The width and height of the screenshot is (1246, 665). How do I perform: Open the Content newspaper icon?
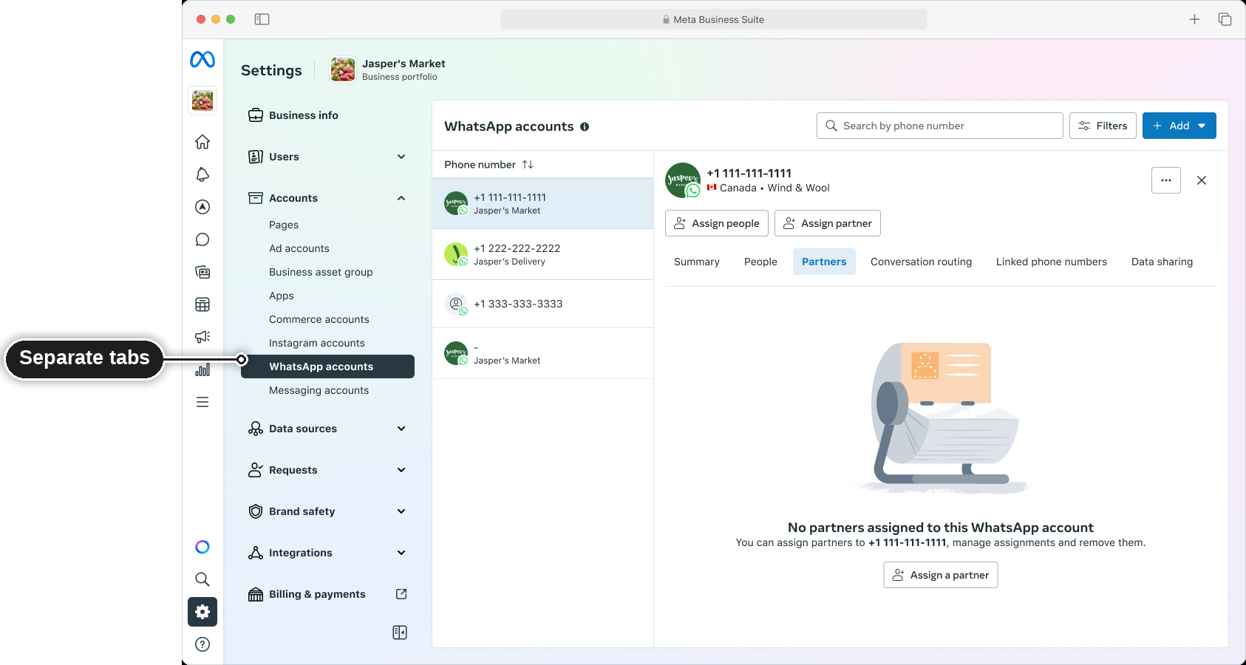202,272
